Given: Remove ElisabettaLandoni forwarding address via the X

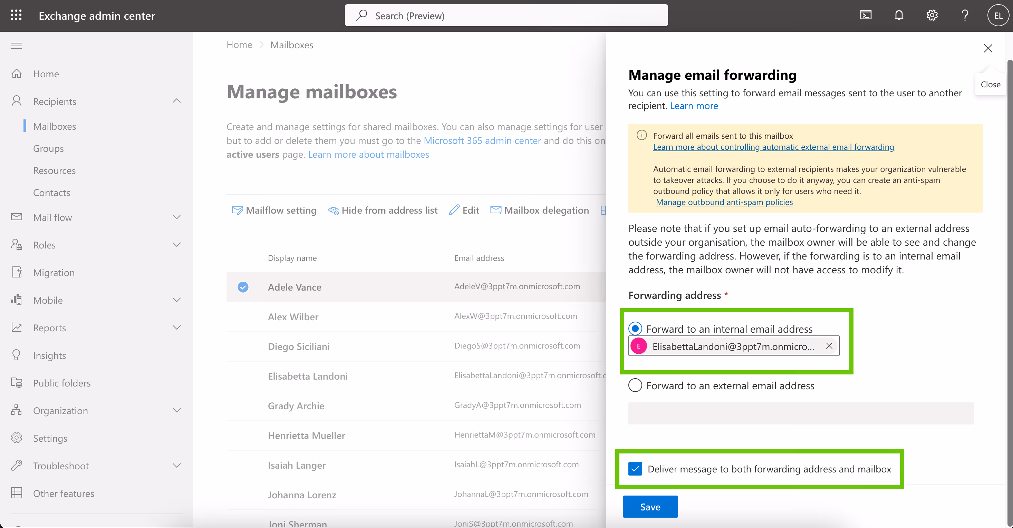Looking at the screenshot, I should click(x=829, y=346).
